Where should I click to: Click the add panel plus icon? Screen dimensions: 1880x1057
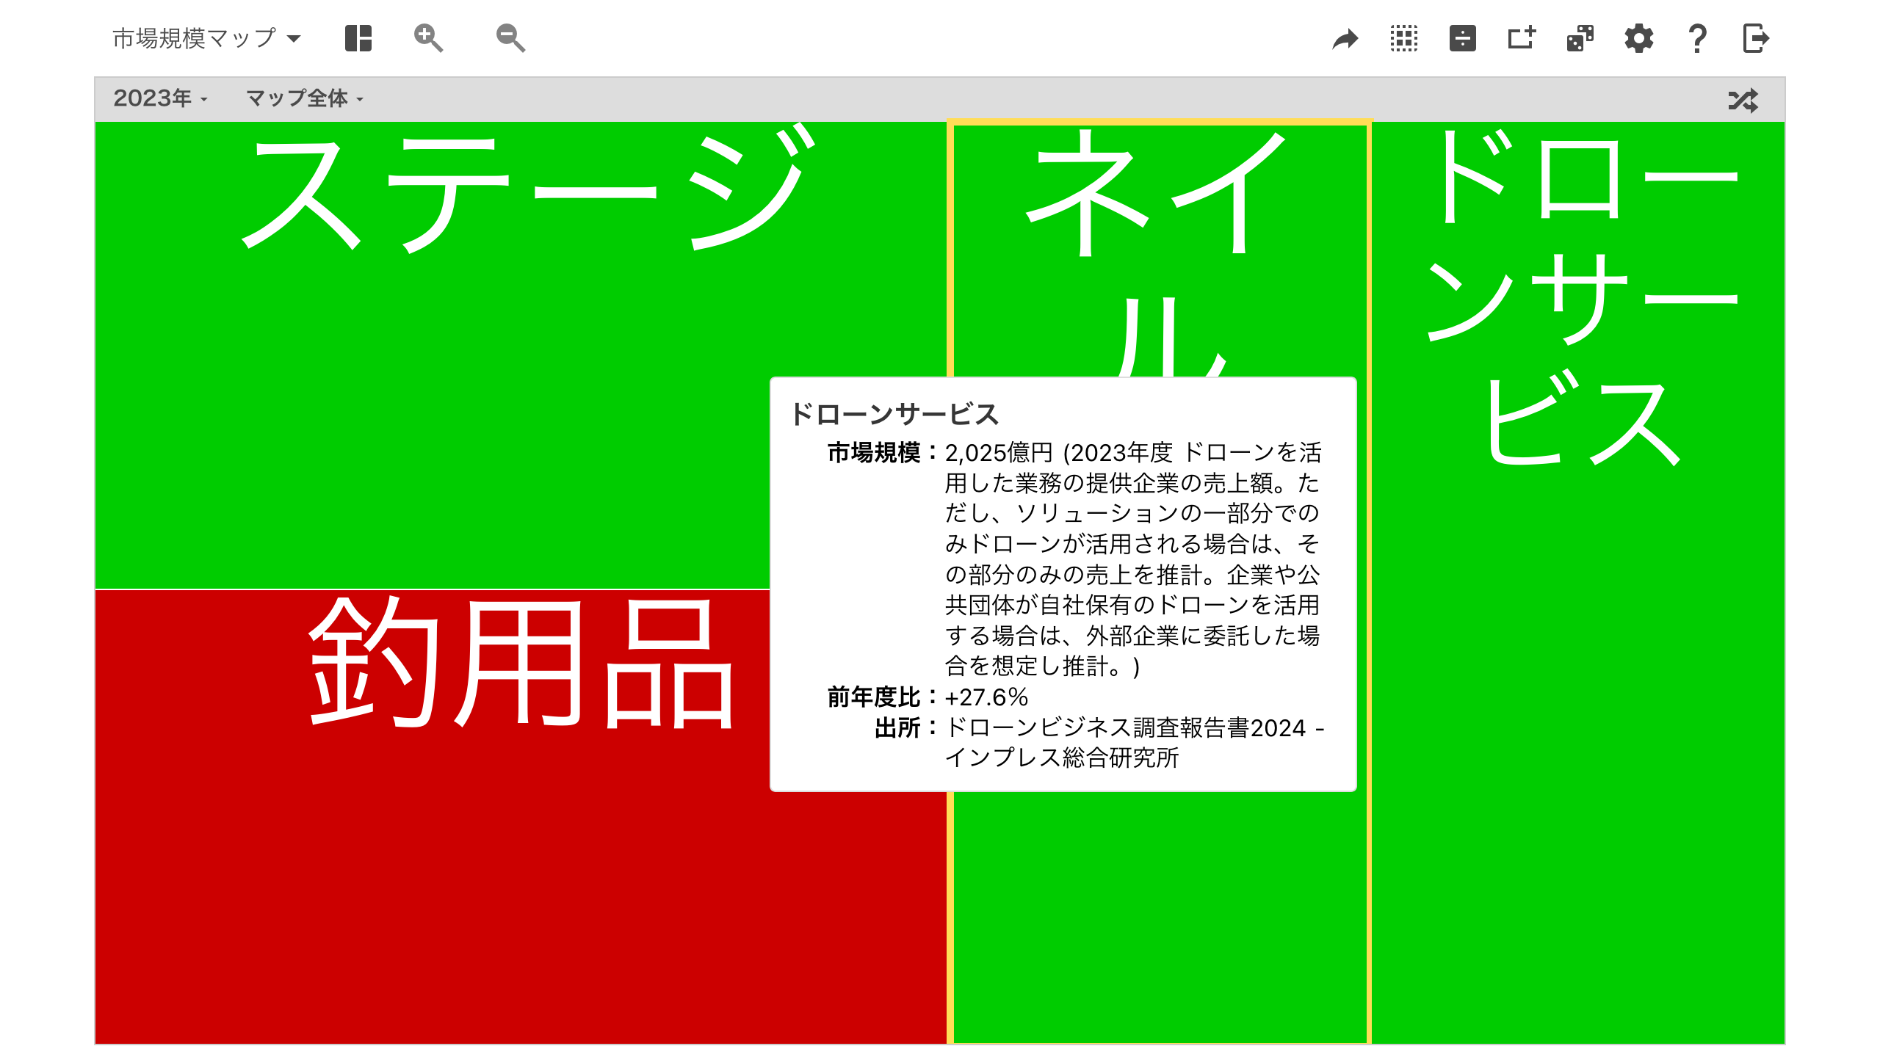1522,38
